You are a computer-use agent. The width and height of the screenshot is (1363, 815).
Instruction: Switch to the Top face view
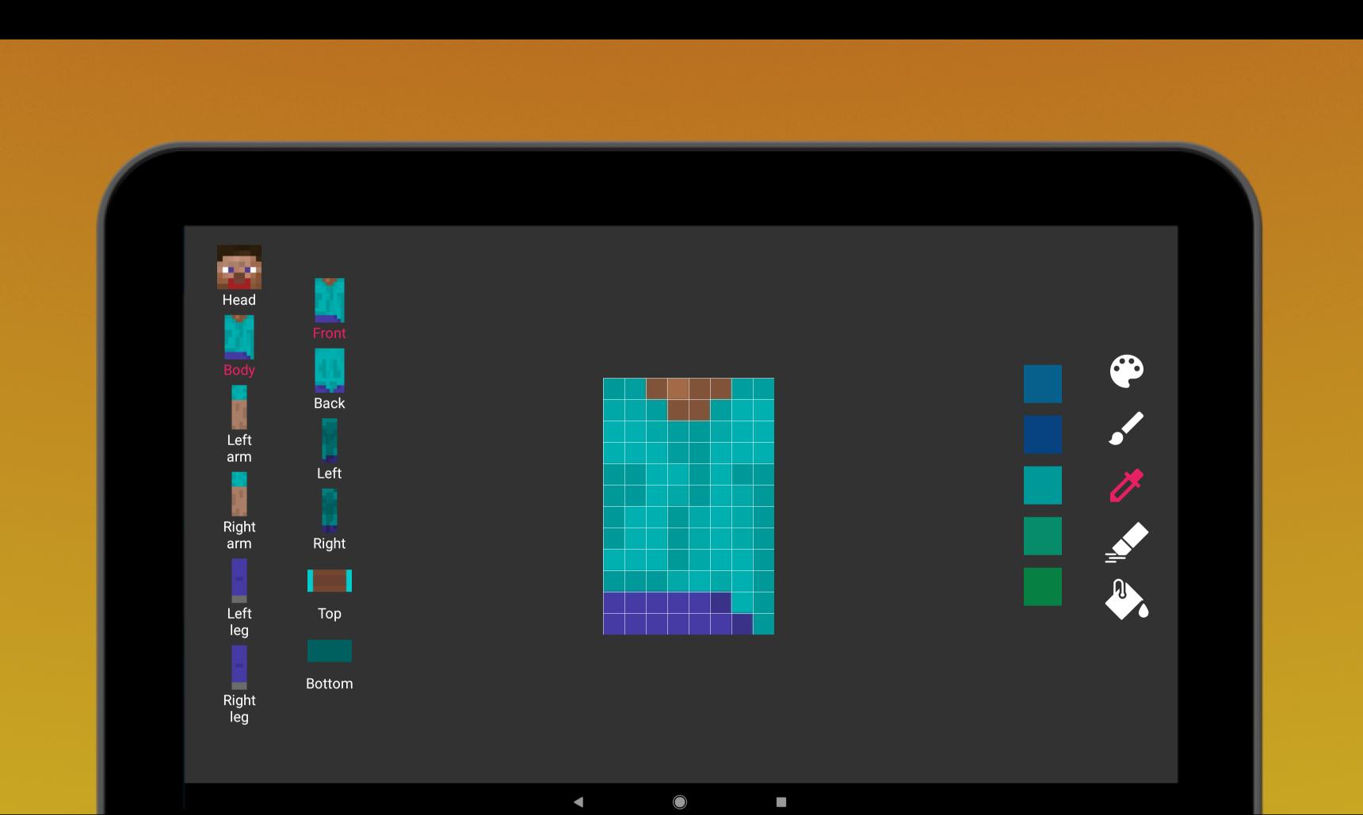click(329, 581)
